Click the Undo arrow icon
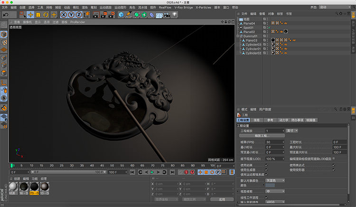This screenshot has height=207, width=356. coord(6,15)
